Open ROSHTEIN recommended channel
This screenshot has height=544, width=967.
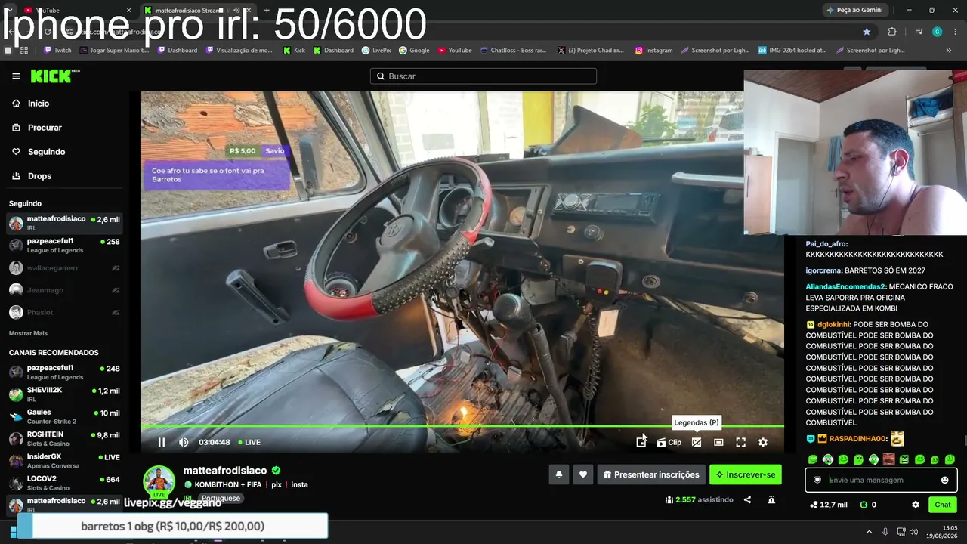(x=64, y=438)
